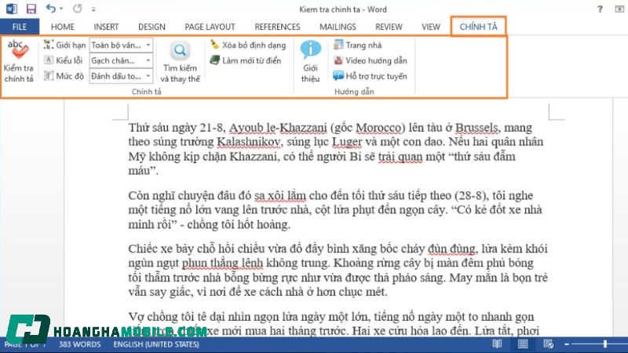This screenshot has height=353, width=628.
Task: Click Hỗ trợ trực tuyến chat icon
Action: pos(338,75)
